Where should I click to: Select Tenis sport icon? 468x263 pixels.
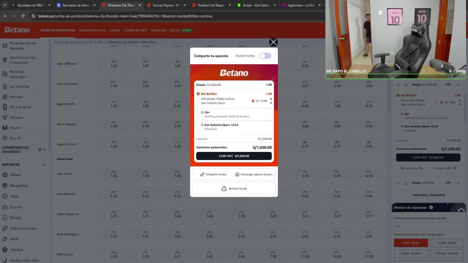point(5,196)
